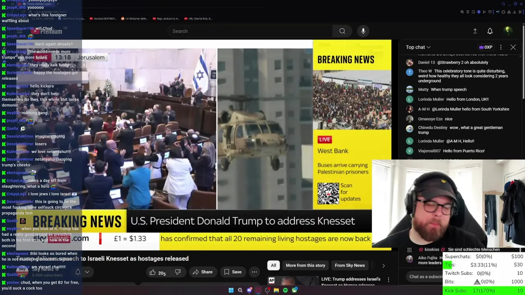Open Spotify from taskbar
Image resolution: width=525 pixels, height=295 pixels.
tap(285, 290)
